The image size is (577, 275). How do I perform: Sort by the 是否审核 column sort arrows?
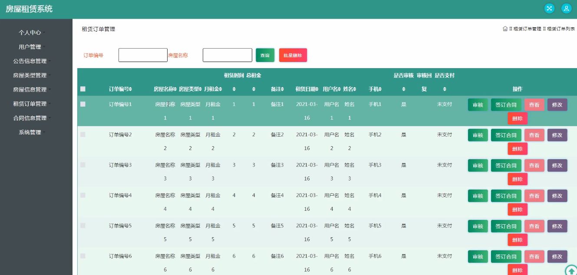404,89
